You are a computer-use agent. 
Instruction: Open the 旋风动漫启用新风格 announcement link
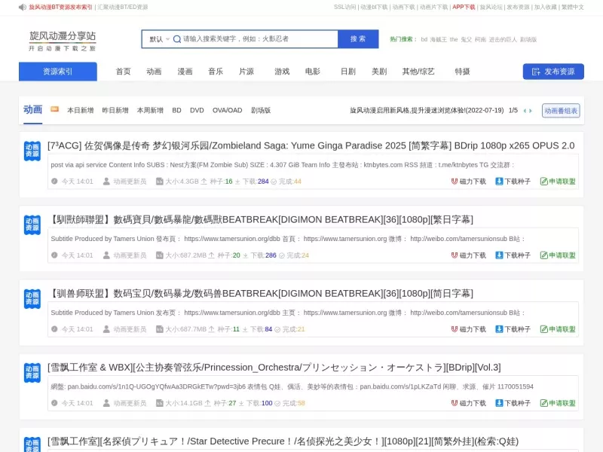click(427, 110)
